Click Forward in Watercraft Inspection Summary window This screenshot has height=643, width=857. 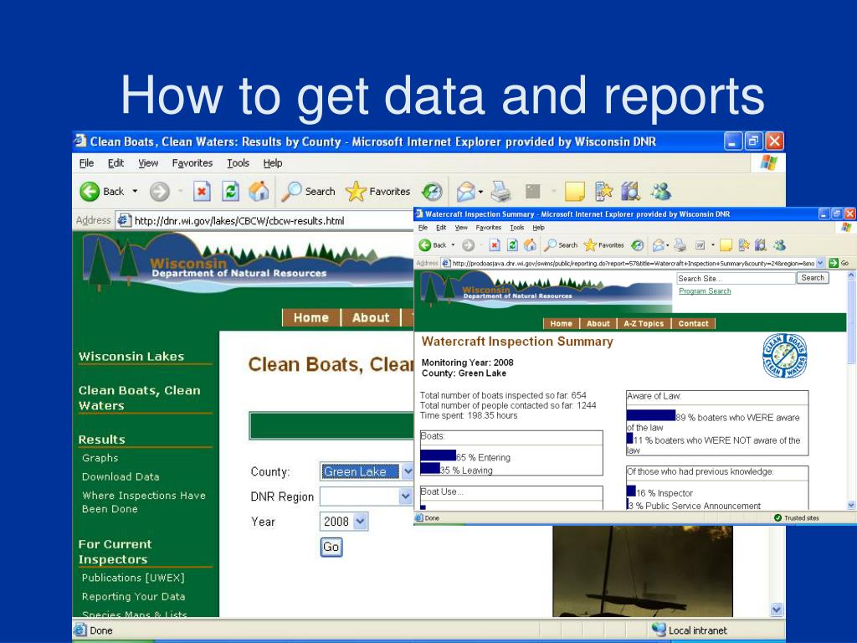tap(468, 245)
